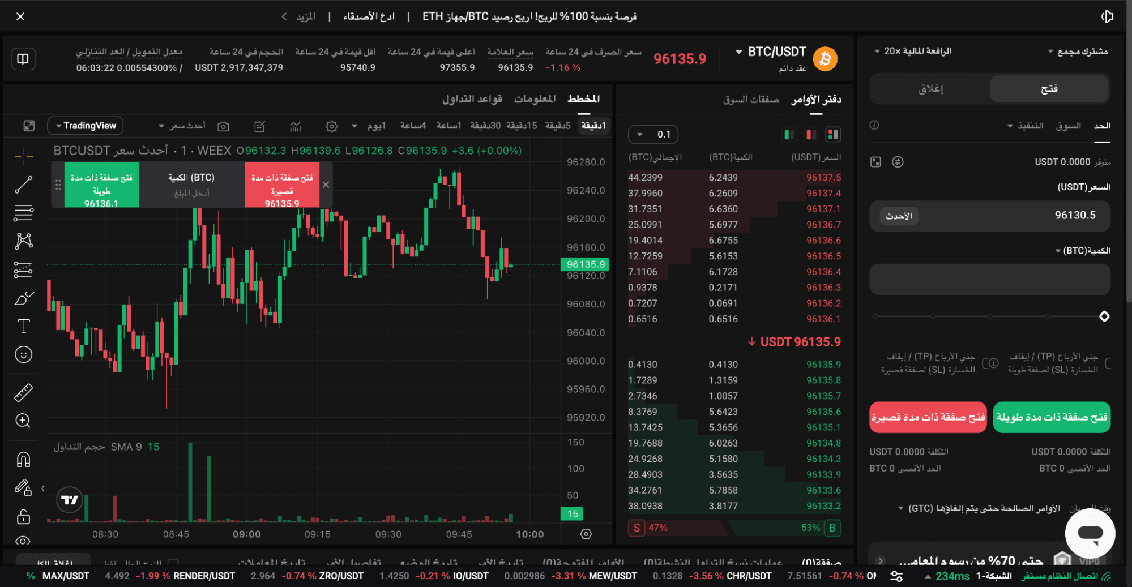This screenshot has width=1132, height=587.
Task: Open the indicators icon on the chart toolbar
Action: click(x=296, y=126)
